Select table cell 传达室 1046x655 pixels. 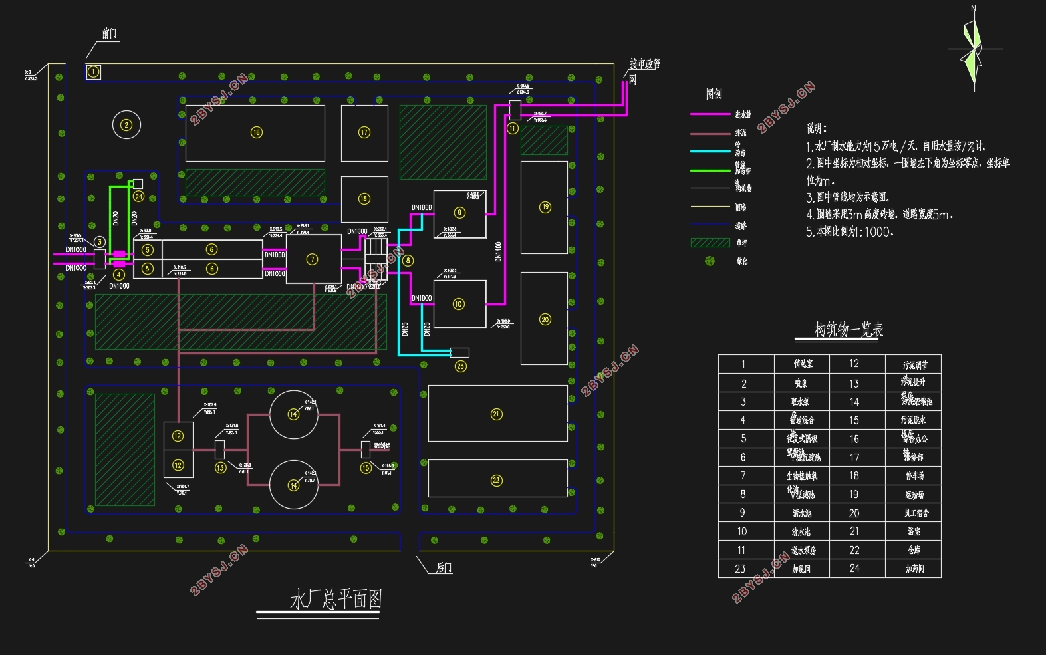coord(802,364)
